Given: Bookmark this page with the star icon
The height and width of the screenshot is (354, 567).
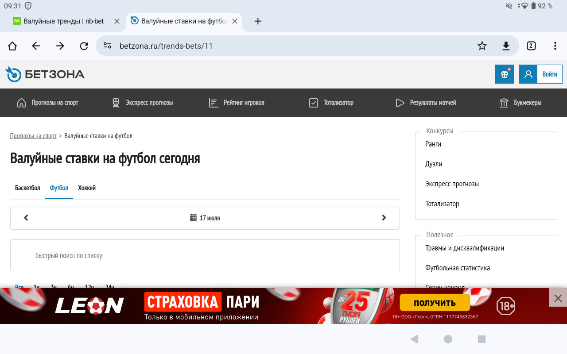Looking at the screenshot, I should [482, 46].
